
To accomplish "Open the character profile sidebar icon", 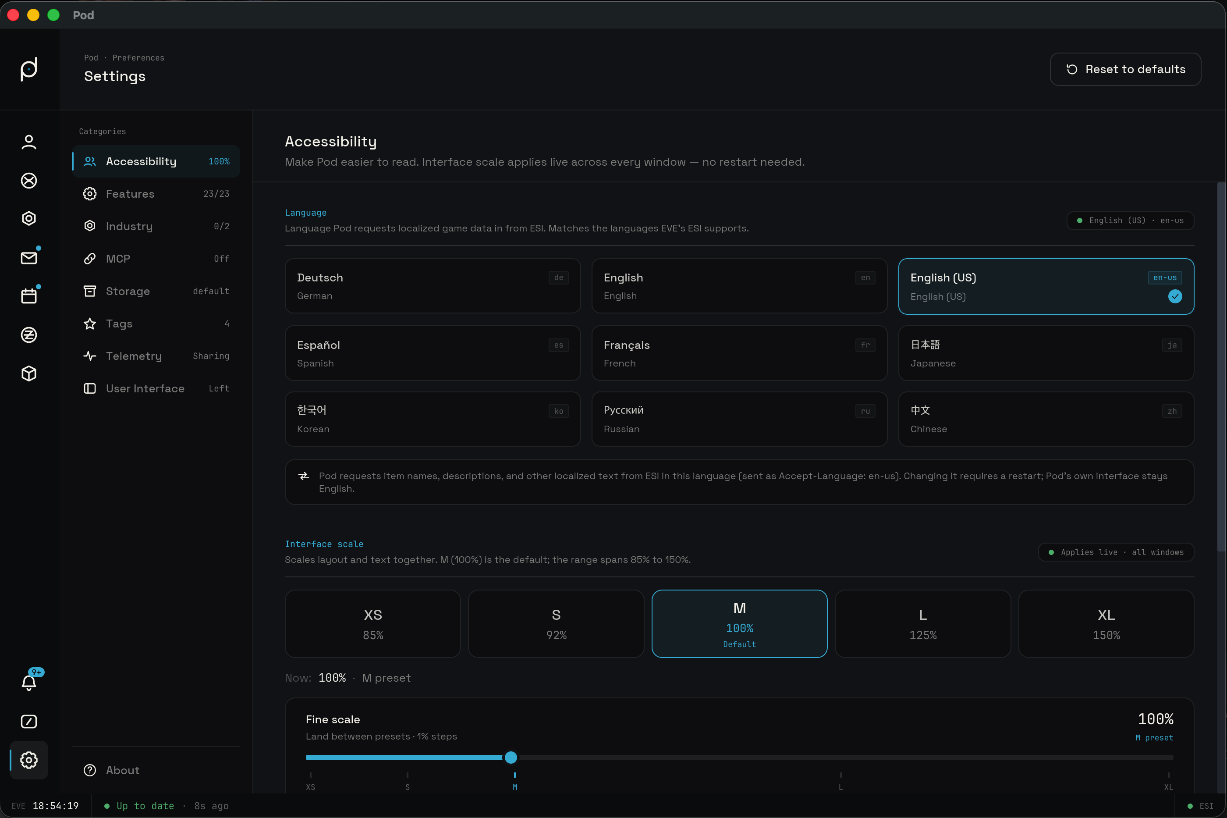I will 28,142.
